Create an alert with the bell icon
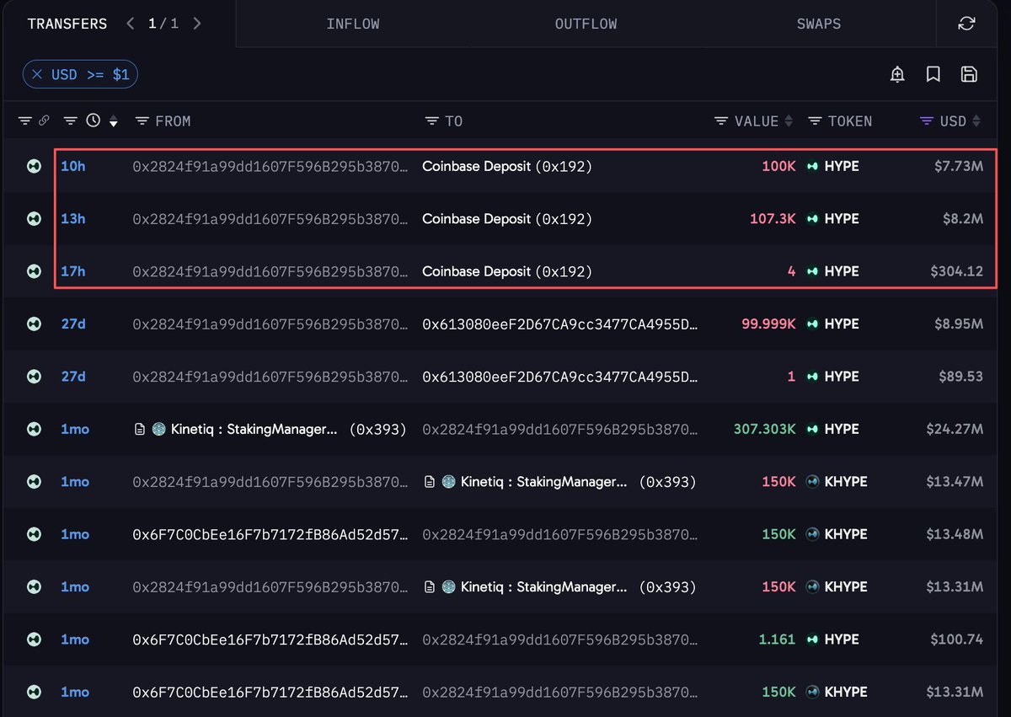The width and height of the screenshot is (1011, 717). point(897,74)
